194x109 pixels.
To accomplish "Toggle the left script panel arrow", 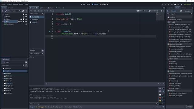I will (x=46, y=84).
